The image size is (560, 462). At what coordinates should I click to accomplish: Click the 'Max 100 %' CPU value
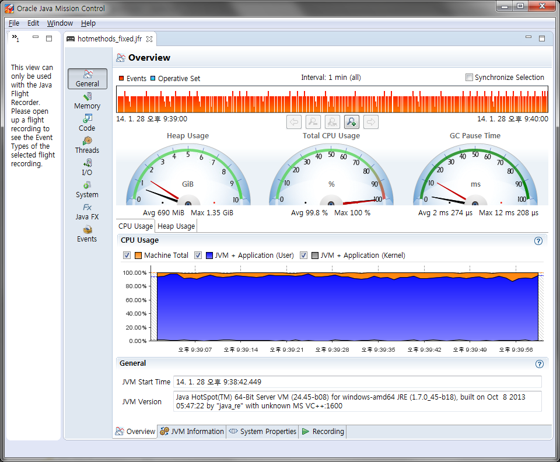click(x=352, y=213)
